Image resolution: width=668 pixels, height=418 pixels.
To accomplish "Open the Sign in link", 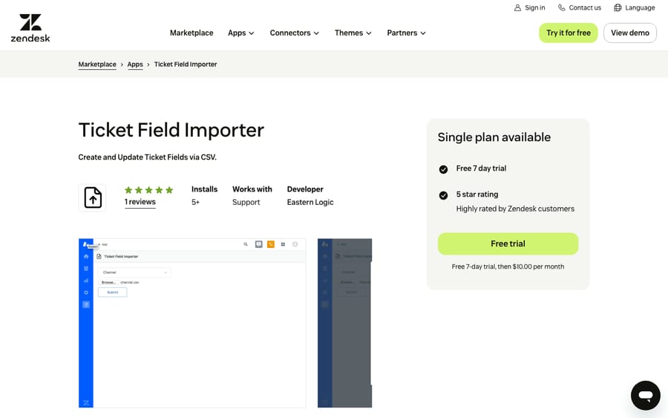I will (529, 7).
